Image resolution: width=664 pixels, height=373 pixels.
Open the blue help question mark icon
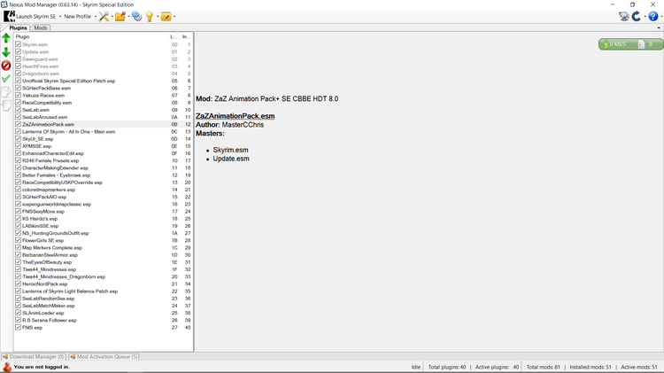pos(653,16)
